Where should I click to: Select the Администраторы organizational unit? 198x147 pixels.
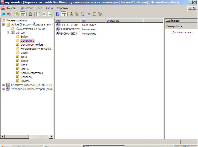pos(32,73)
